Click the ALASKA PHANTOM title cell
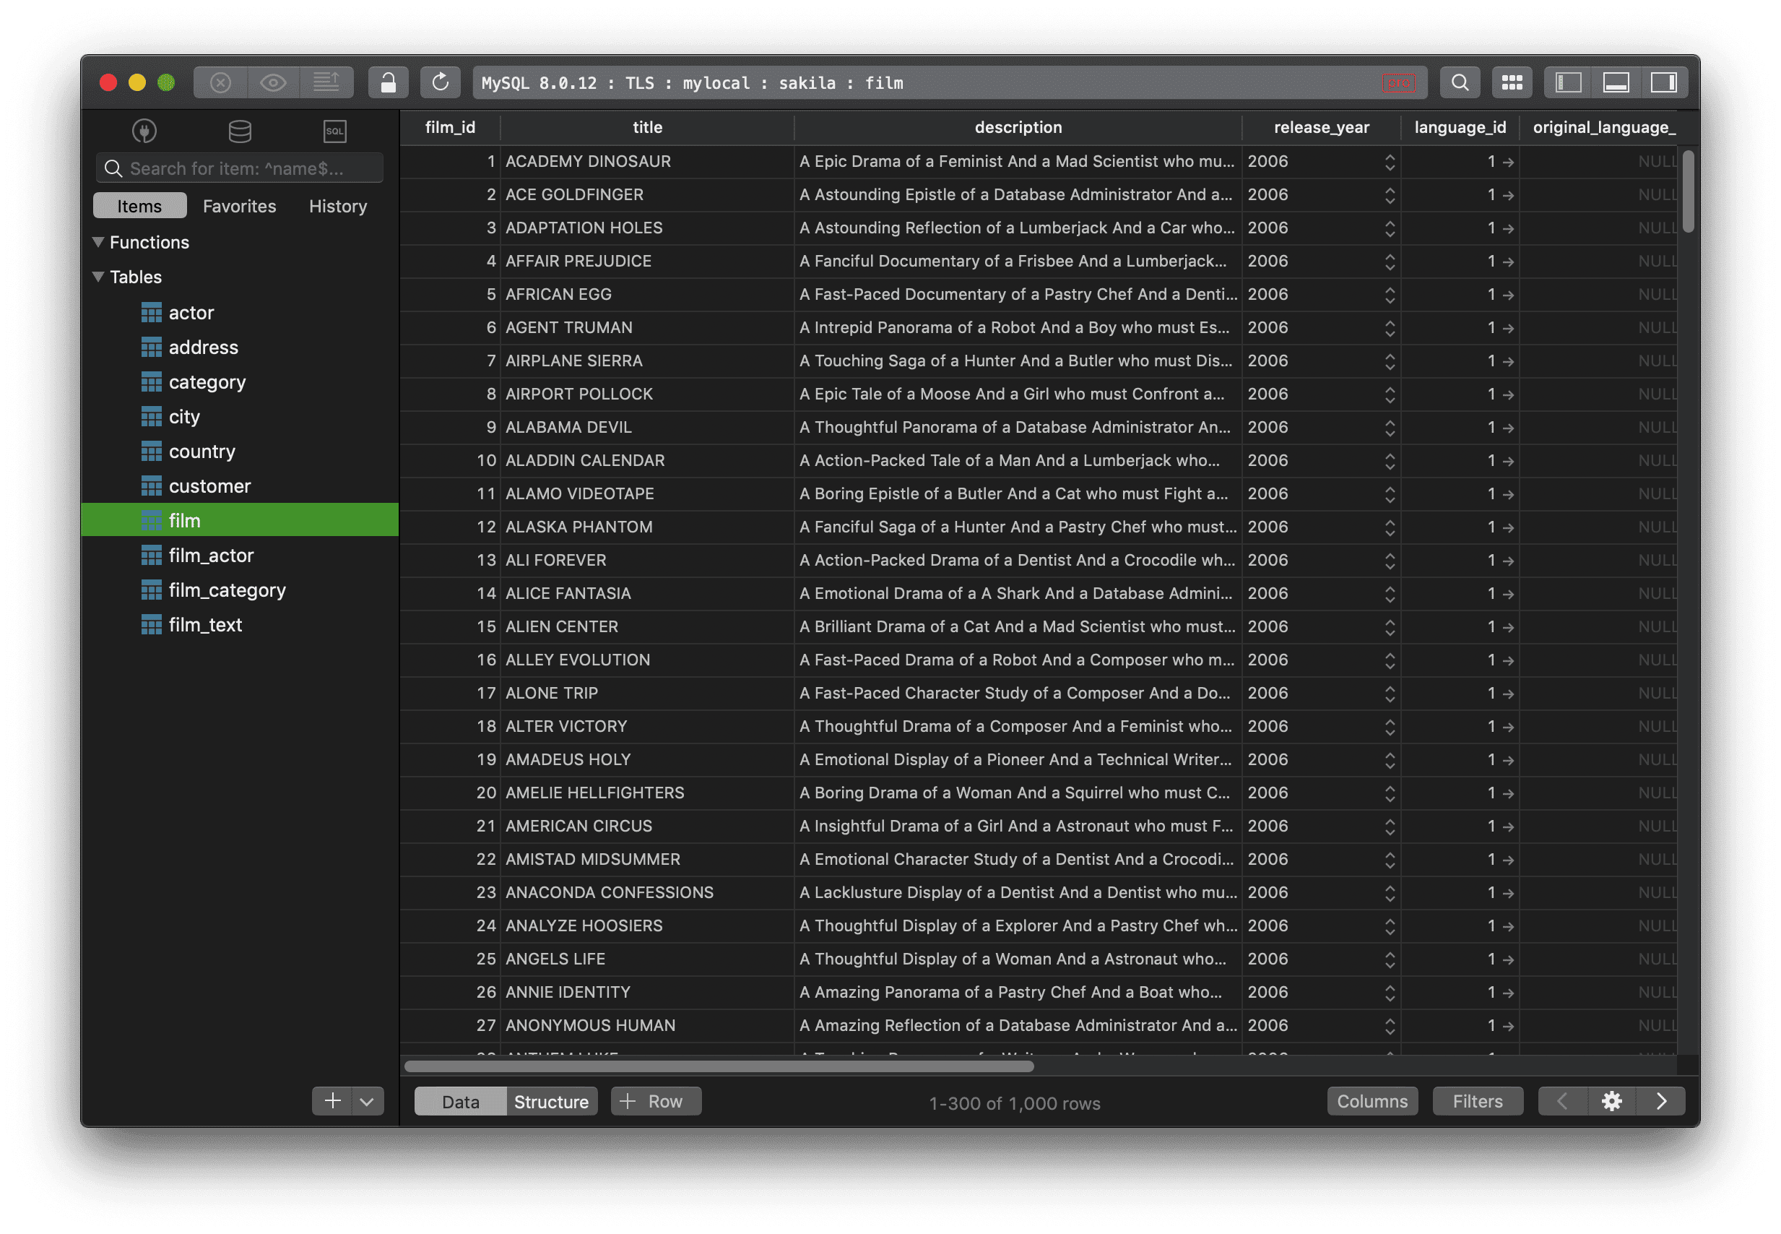The image size is (1781, 1234). coord(648,527)
